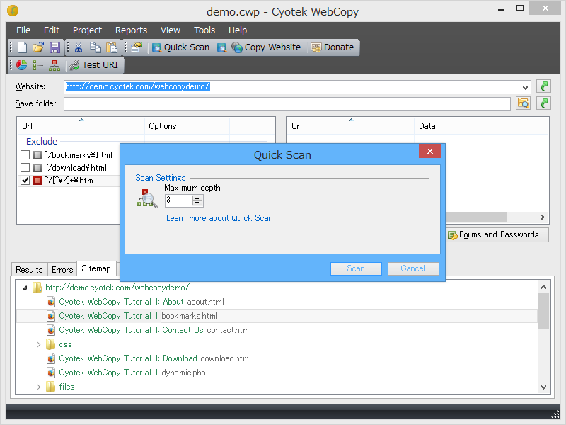This screenshot has height=425, width=566.
Task: Open the Project menu
Action: point(87,30)
